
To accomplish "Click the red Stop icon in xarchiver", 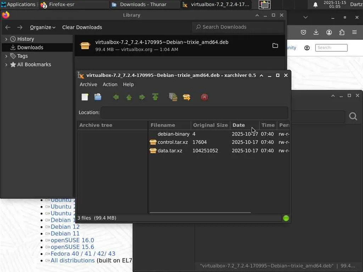I will [205, 97].
